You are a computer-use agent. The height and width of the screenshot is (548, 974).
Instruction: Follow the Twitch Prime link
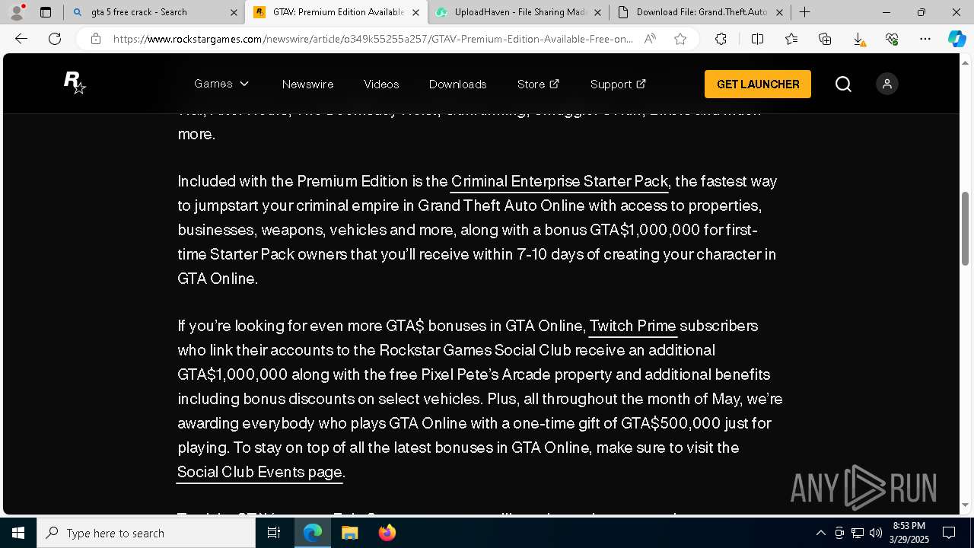(x=632, y=326)
